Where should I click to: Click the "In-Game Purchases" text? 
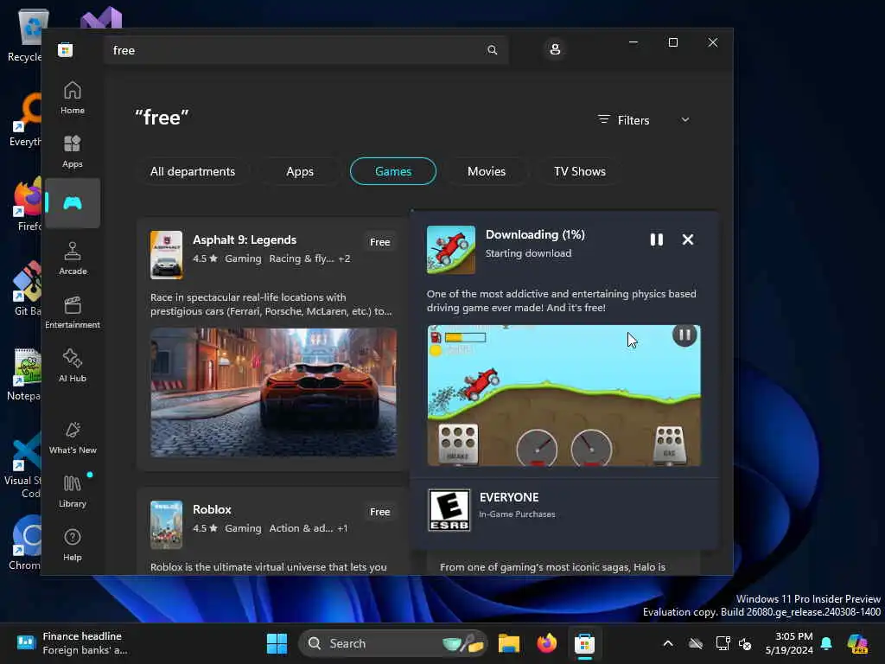coord(517,514)
